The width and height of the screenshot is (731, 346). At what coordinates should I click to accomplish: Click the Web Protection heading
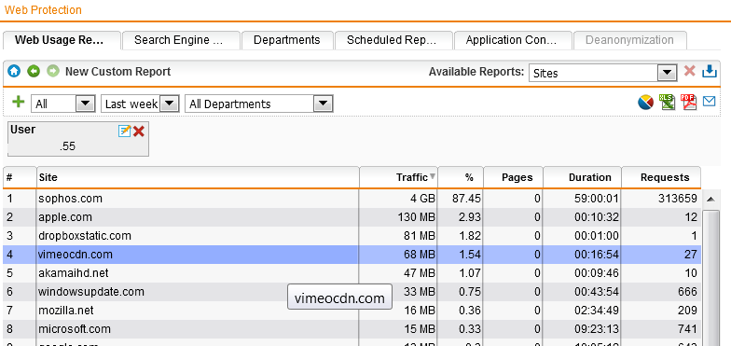(43, 9)
